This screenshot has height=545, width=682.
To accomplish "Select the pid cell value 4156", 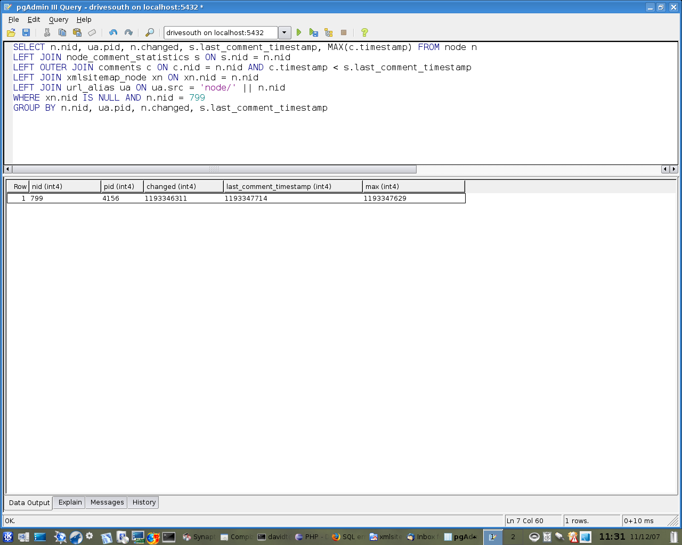I will pos(122,198).
